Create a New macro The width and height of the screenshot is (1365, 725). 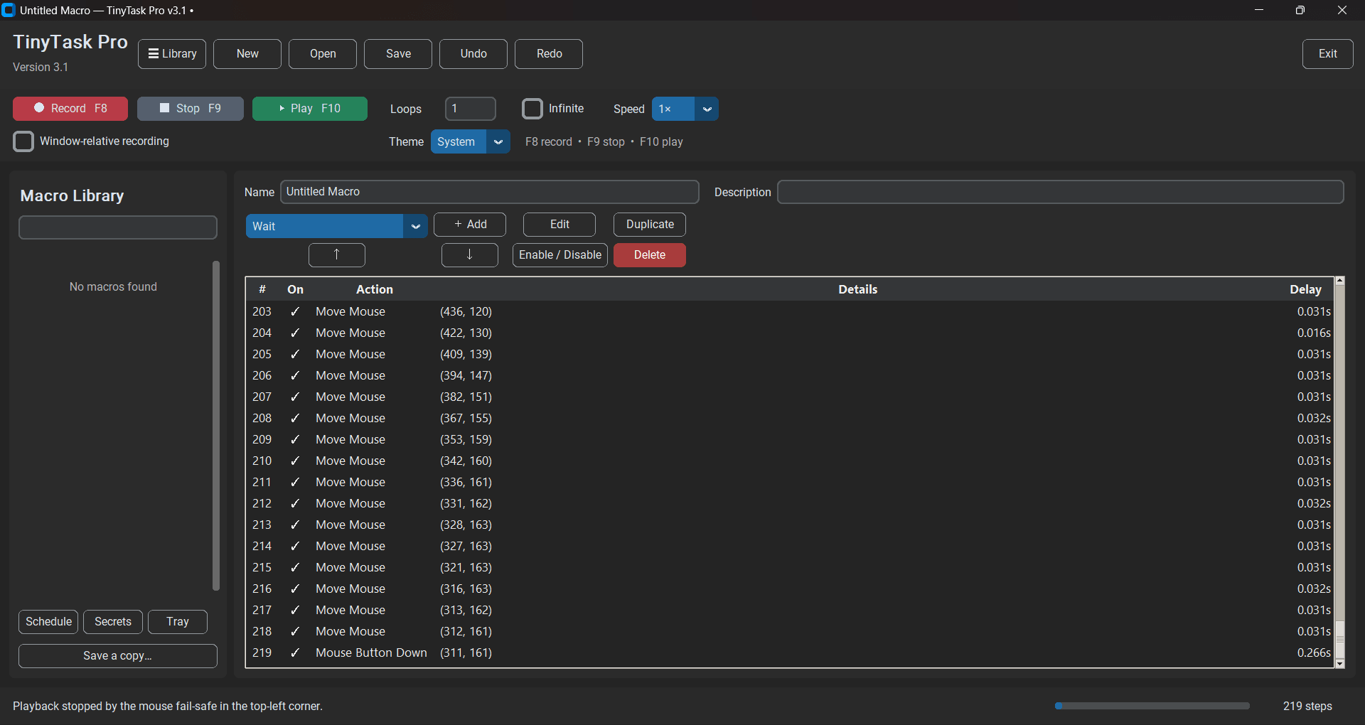(247, 54)
